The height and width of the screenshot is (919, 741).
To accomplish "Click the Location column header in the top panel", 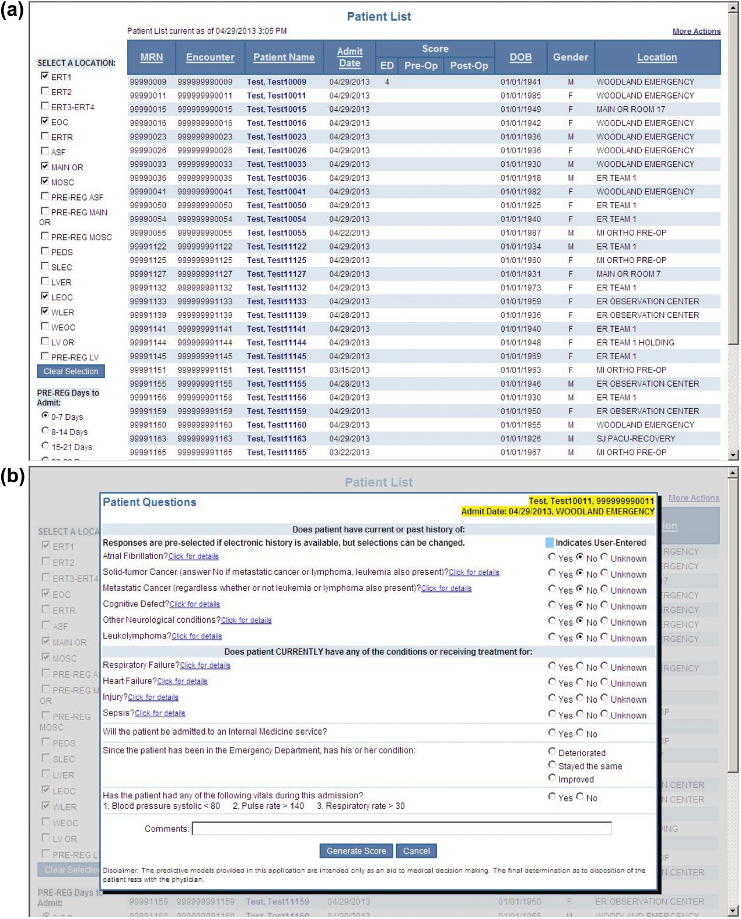I will click(x=657, y=57).
